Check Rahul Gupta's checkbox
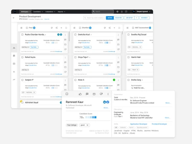The image size is (192, 144). click(22, 57)
